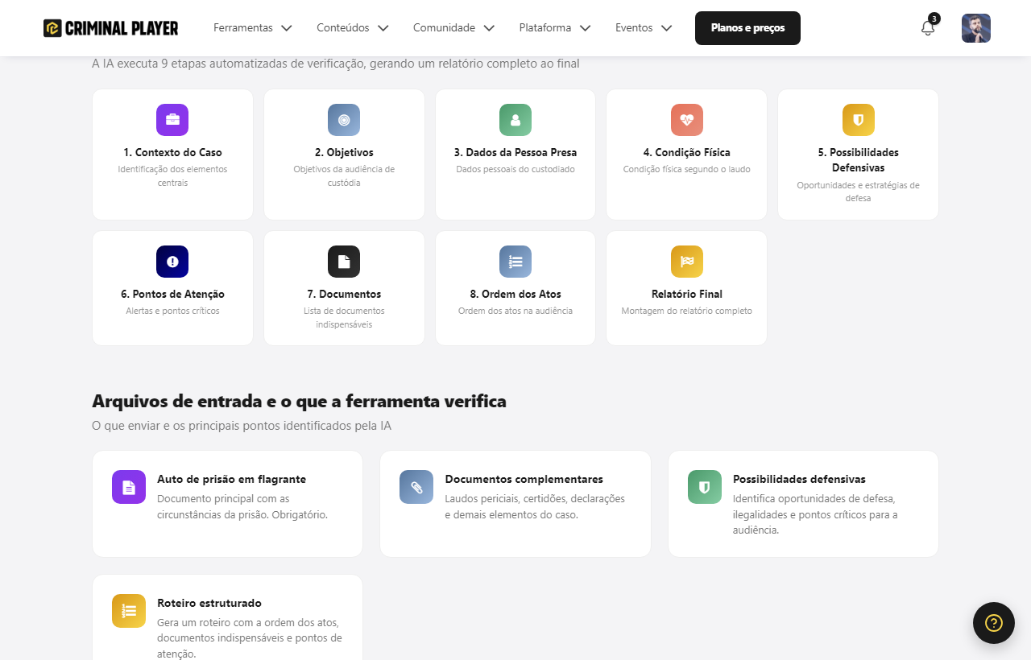Select the 1. Contexto do Caso title
Viewport: 1031px width, 660px height.
(x=172, y=152)
